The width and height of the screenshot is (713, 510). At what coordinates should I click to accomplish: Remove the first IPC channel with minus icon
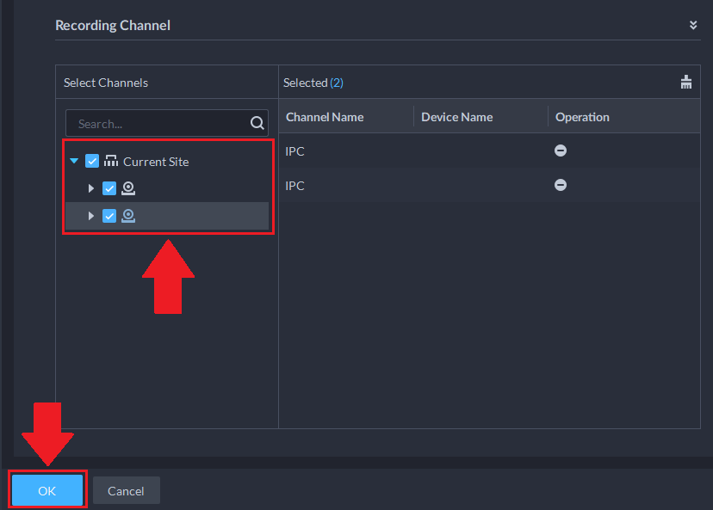(x=561, y=151)
